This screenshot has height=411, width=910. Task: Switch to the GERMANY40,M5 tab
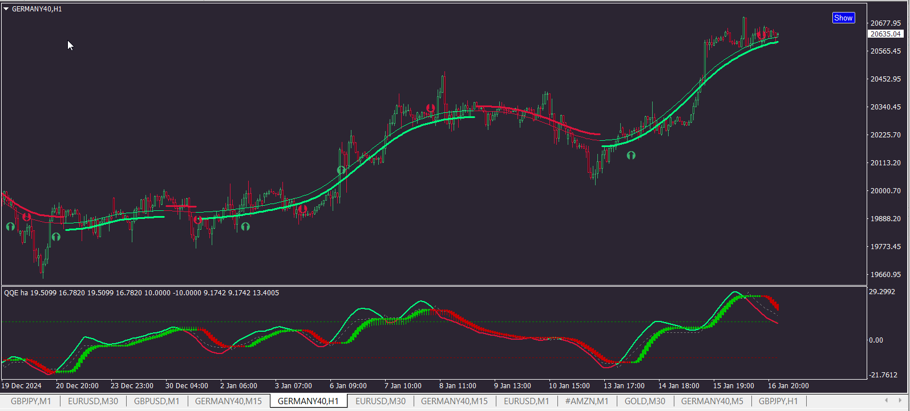[712, 401]
